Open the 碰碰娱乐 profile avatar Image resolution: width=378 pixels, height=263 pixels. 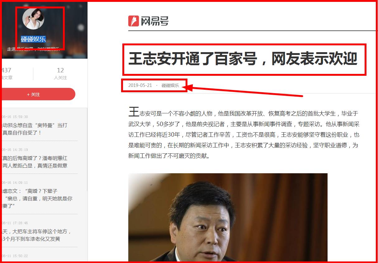(33, 19)
